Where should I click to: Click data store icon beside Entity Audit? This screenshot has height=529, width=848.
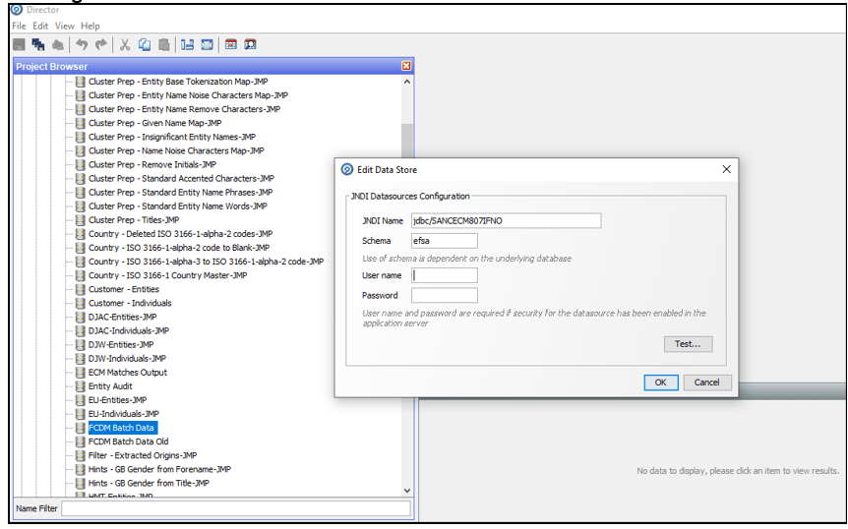[80, 386]
